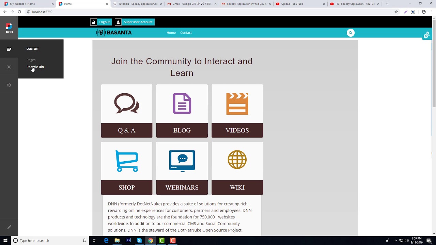Image resolution: width=436 pixels, height=245 pixels.
Task: Click the DNN logo in persona bar
Action: 9,28
